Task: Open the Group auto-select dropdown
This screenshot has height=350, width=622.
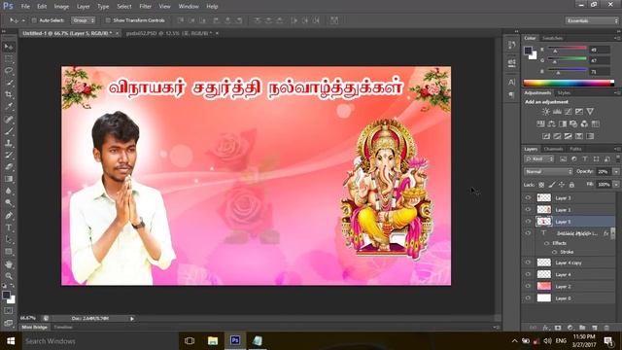Action: coord(84,20)
